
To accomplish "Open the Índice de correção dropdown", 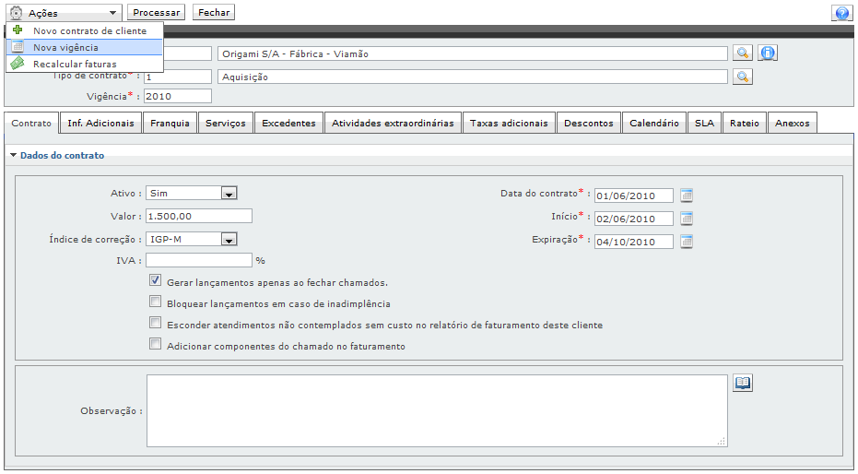I will (x=191, y=239).
